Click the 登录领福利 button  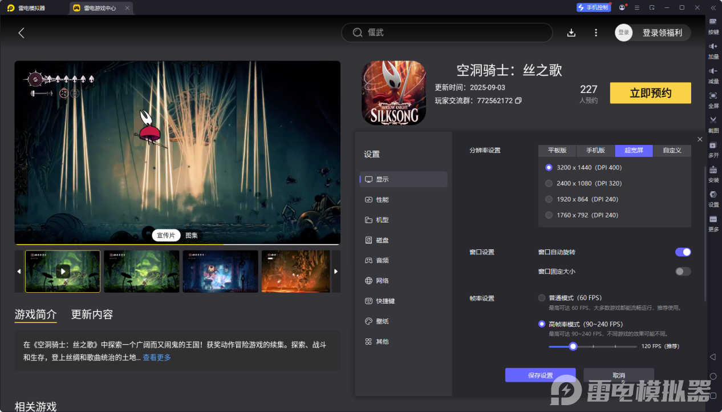(662, 33)
